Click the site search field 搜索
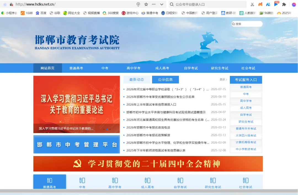 (247, 24)
